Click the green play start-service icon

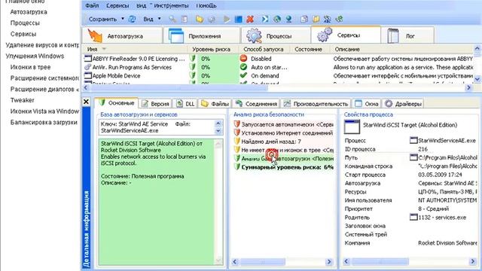click(227, 19)
